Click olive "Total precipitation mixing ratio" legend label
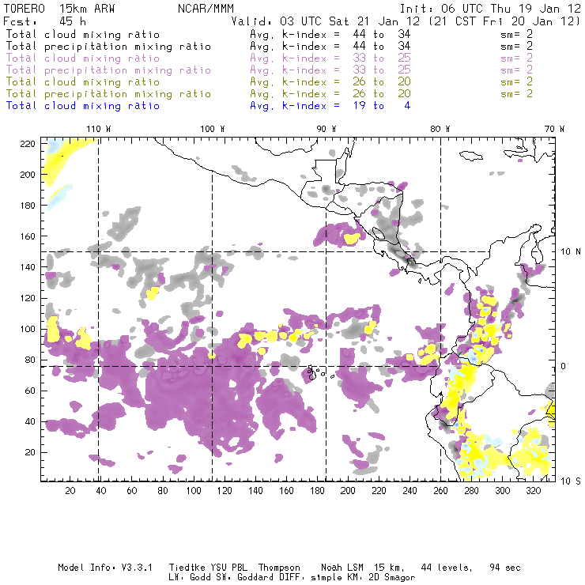The width and height of the screenshot is (585, 585). click(x=108, y=94)
